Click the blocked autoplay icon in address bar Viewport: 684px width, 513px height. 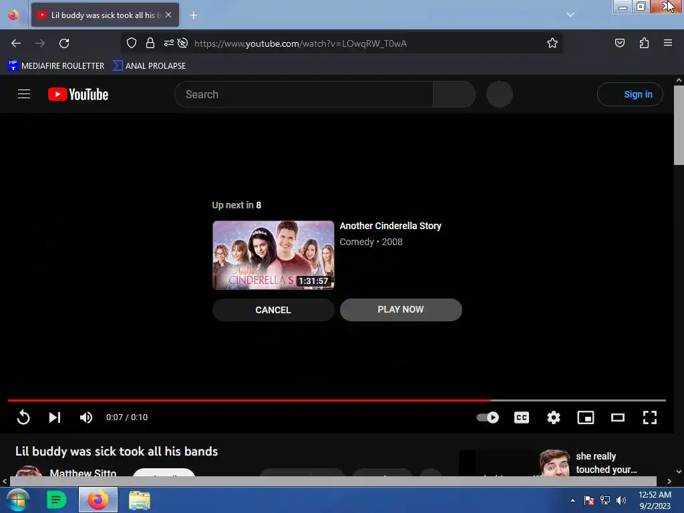point(183,43)
